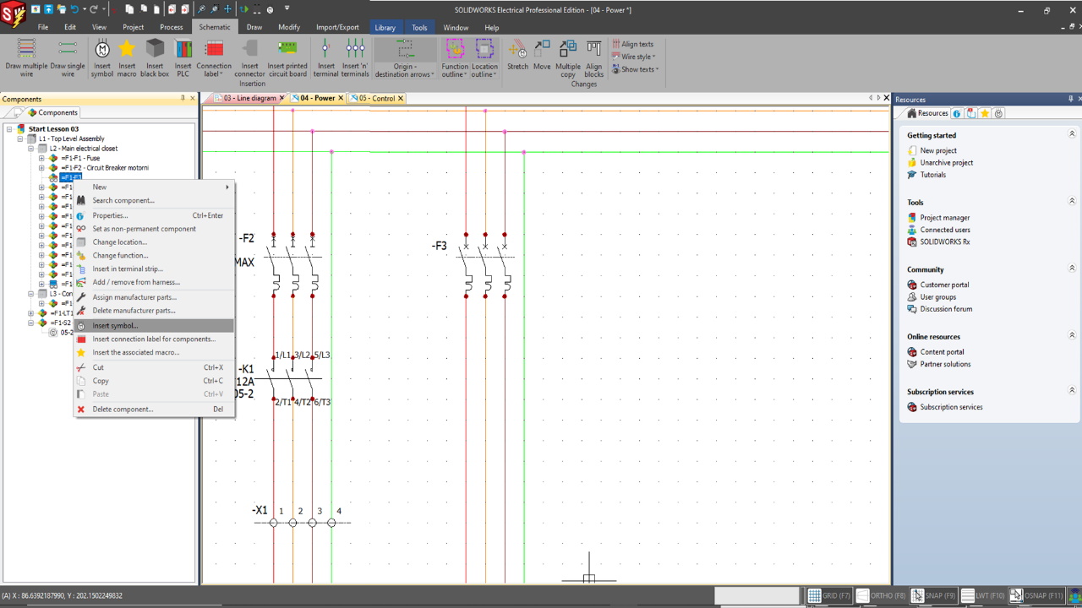The image size is (1082, 608).
Task: Open the Wire style dropdown
Action: (635, 57)
